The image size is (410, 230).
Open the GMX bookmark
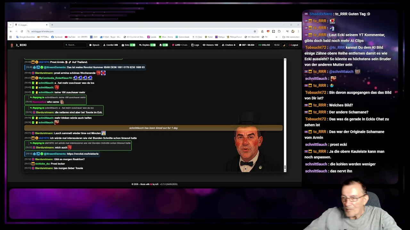94,37
